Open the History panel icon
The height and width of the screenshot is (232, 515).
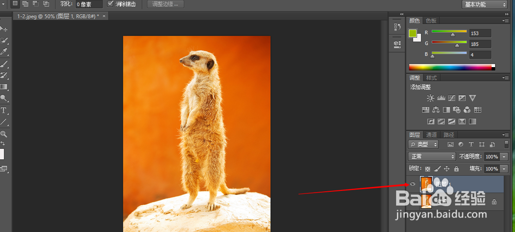(397, 27)
